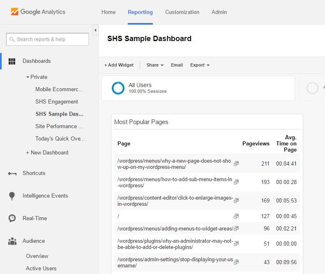Focus the Search reports & help field
This screenshot has width=325, height=274.
point(48,39)
